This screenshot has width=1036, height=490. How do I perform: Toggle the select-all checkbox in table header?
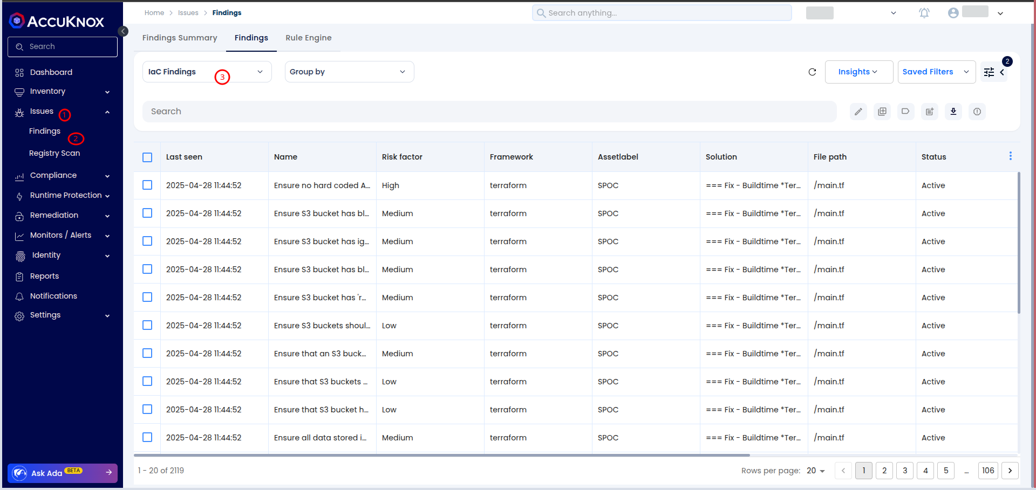click(x=147, y=157)
